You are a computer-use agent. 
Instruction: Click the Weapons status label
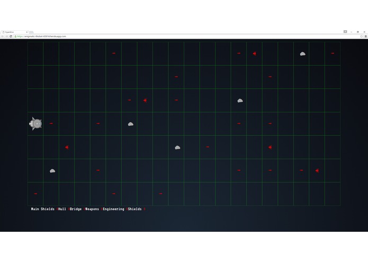point(92,209)
